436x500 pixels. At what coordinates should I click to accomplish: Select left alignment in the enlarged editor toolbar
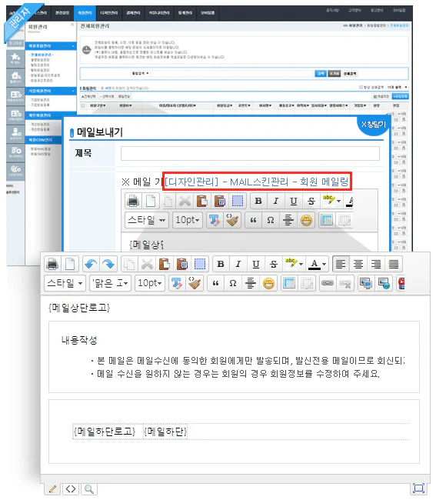click(x=341, y=264)
